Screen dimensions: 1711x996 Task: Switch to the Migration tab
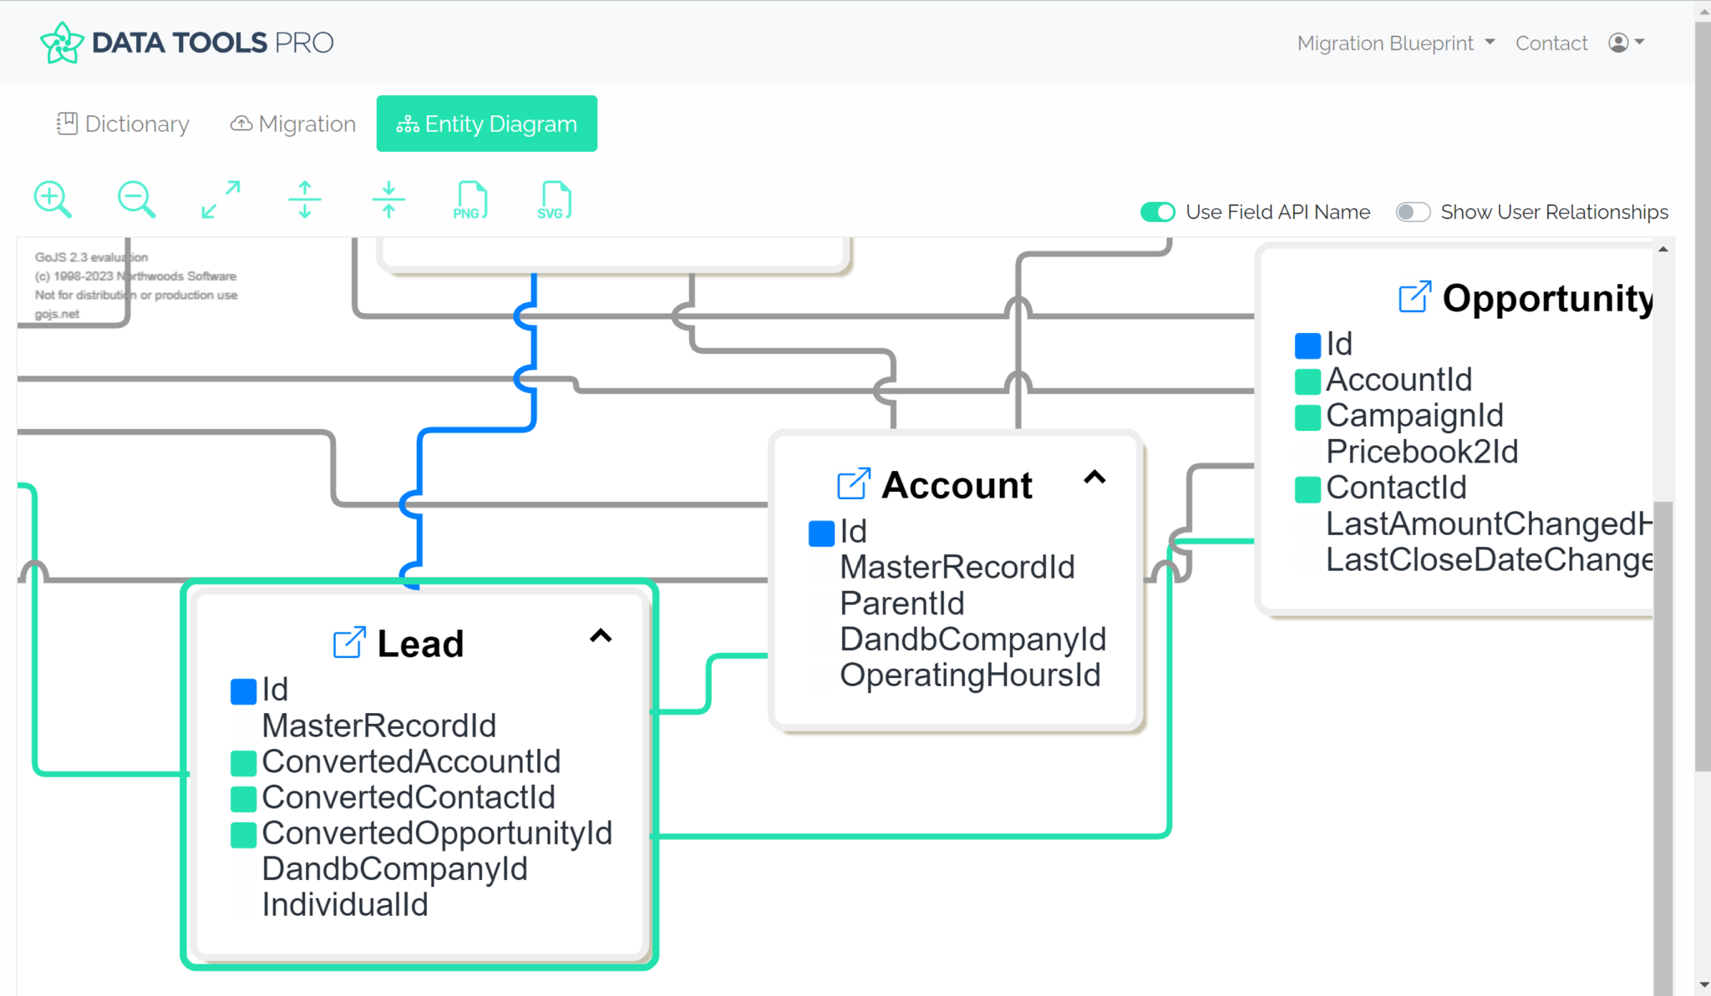pyautogui.click(x=292, y=124)
